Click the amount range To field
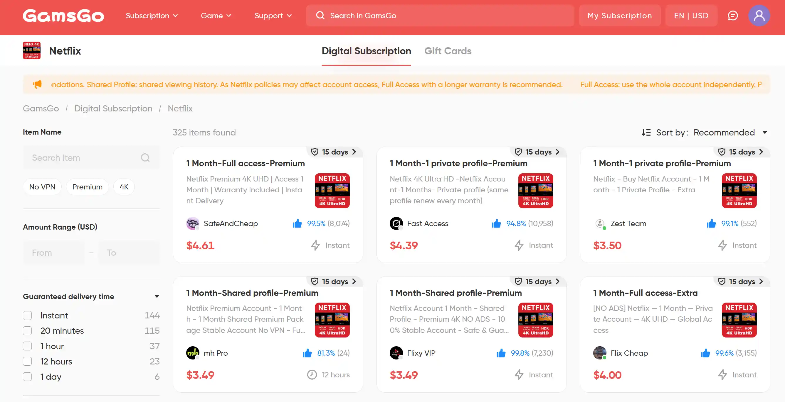 click(x=129, y=252)
